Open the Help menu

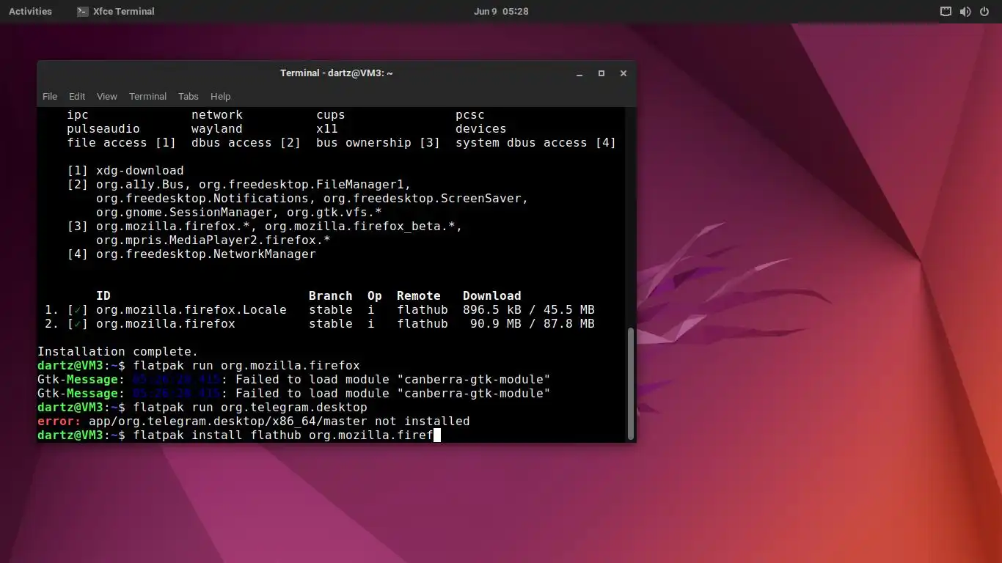(220, 96)
